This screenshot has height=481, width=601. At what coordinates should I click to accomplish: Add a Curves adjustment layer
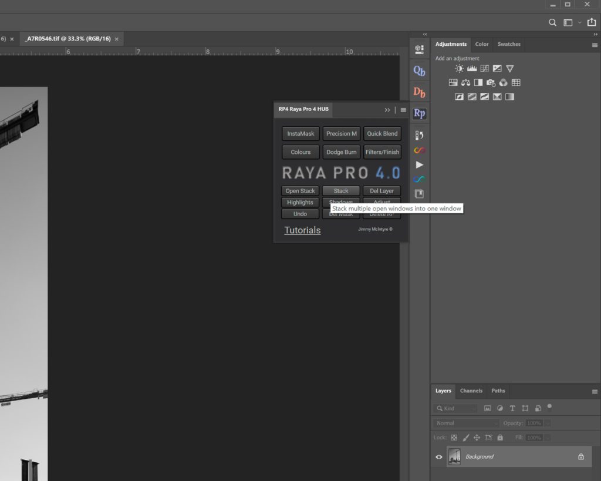[x=484, y=69]
